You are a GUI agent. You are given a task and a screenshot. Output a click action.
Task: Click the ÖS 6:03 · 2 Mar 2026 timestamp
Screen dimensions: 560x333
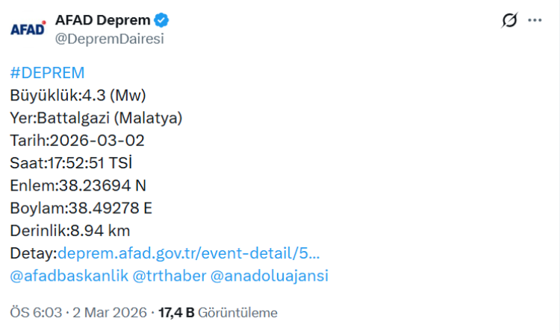click(x=78, y=312)
